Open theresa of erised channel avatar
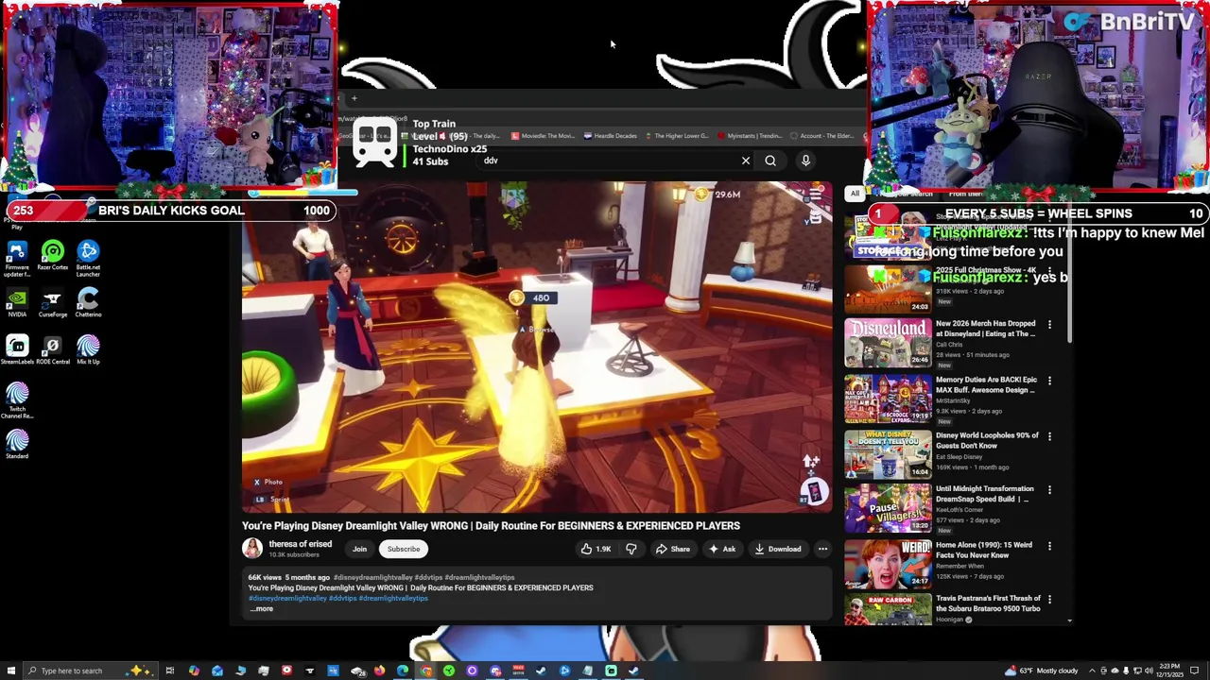 pos(252,549)
